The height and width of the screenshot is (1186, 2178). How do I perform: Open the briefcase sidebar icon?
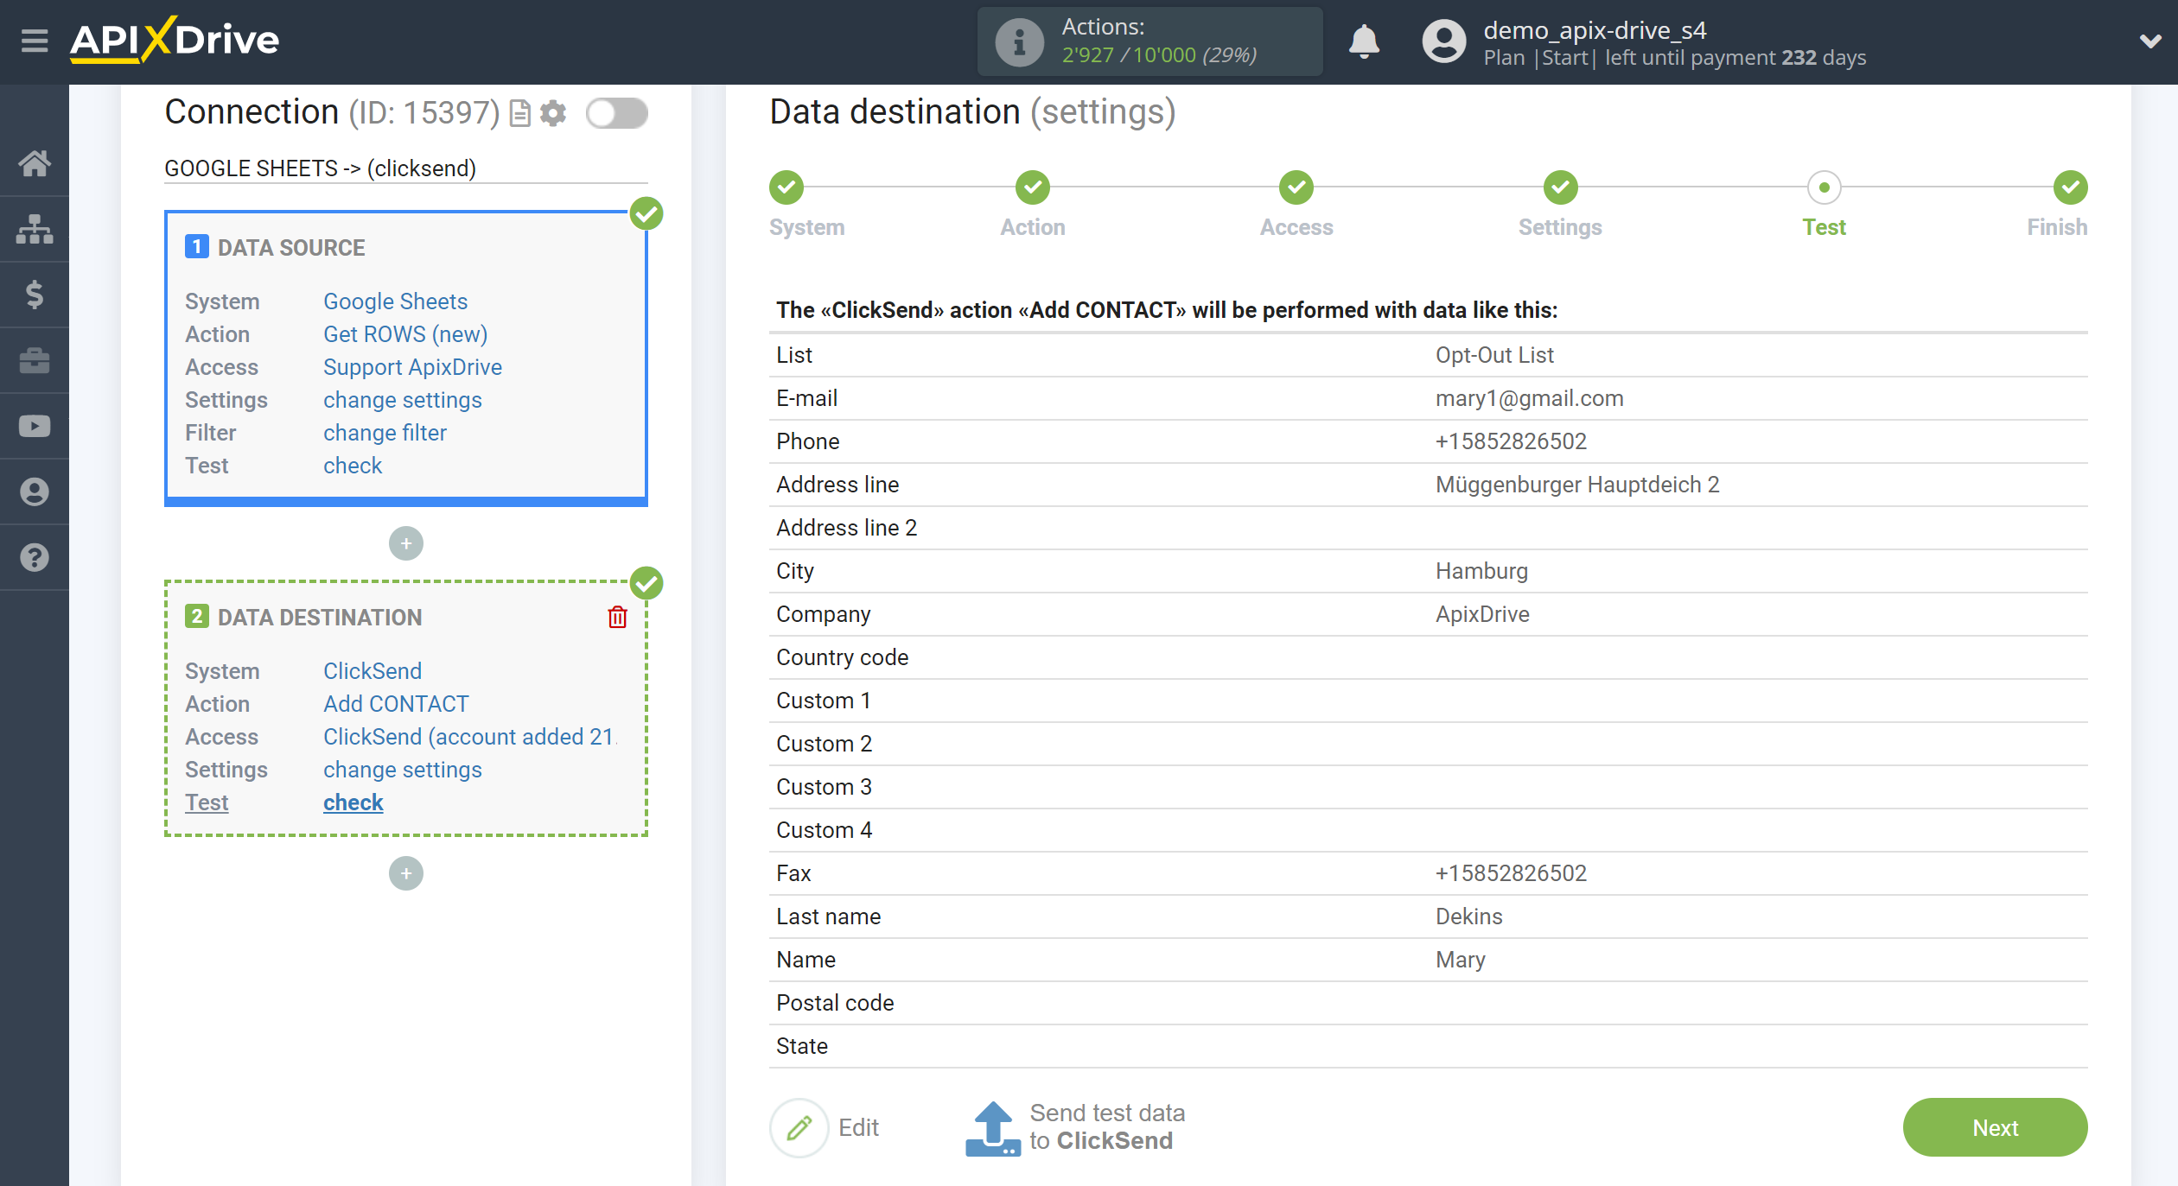coord(35,360)
